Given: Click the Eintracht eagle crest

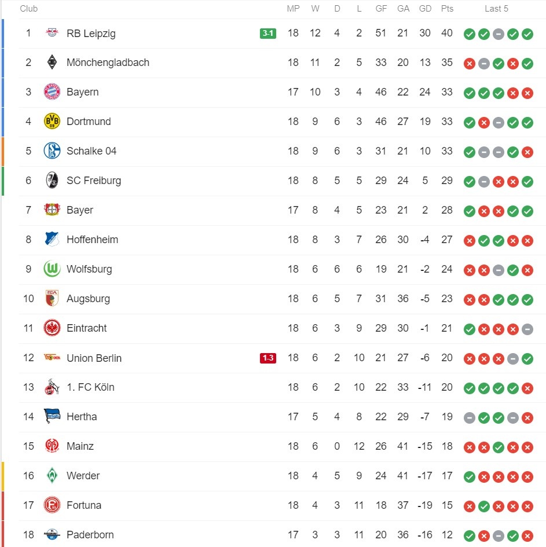Looking at the screenshot, I should pyautogui.click(x=52, y=328).
